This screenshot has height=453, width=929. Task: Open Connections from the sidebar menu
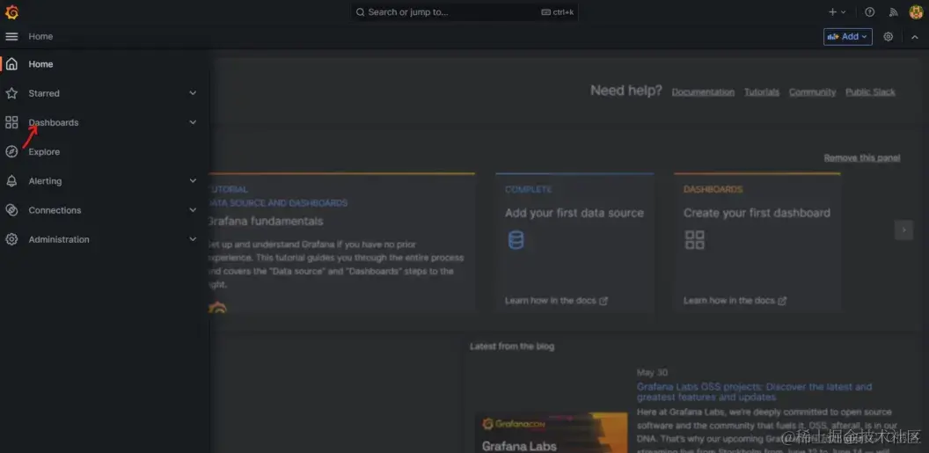[55, 210]
